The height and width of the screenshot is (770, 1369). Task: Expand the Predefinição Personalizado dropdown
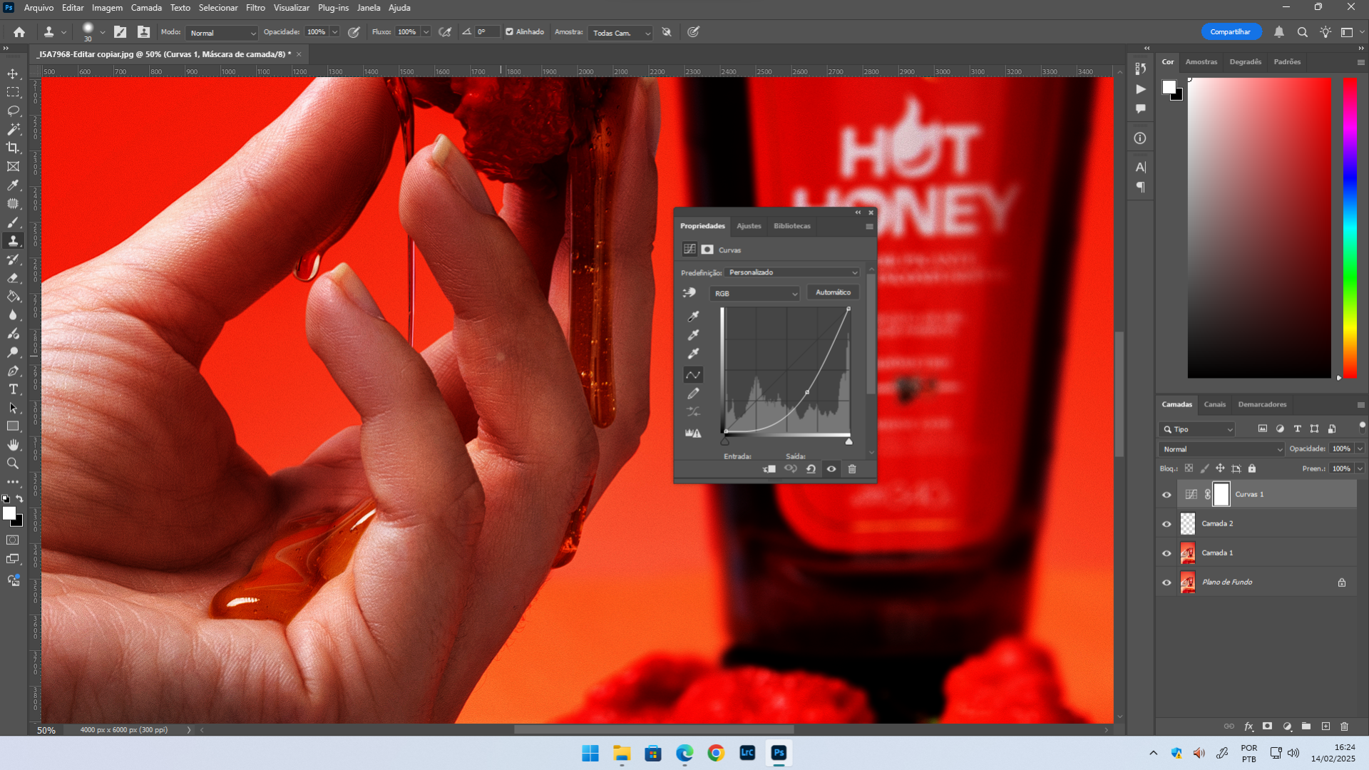pos(792,272)
